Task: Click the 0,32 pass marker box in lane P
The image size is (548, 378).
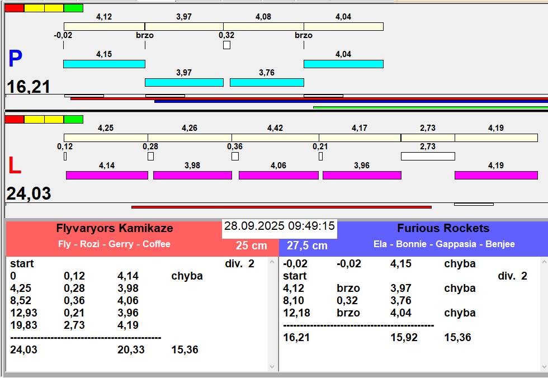Action: coord(226,45)
